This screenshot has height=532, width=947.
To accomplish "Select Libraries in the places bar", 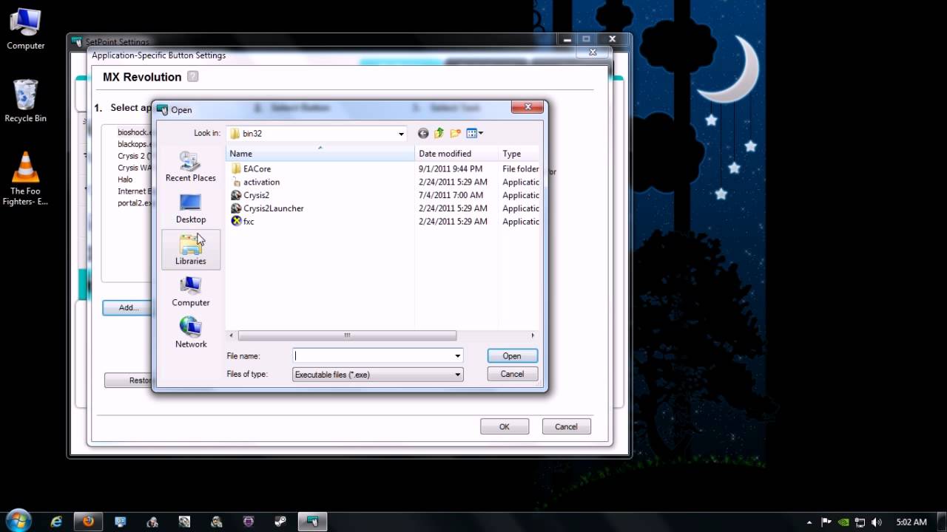I will pyautogui.click(x=191, y=250).
